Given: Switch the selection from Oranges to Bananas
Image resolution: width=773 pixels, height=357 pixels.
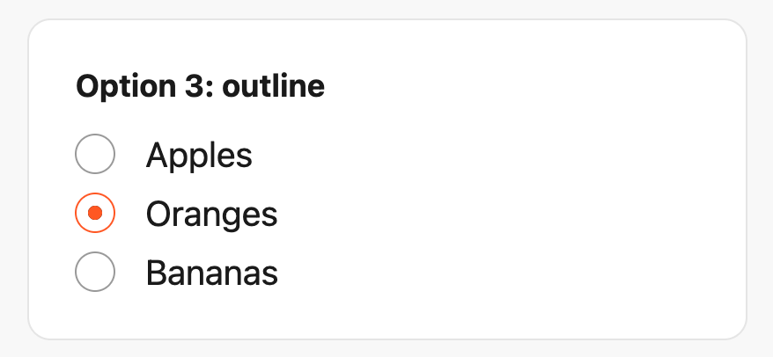Looking at the screenshot, I should tap(95, 272).
